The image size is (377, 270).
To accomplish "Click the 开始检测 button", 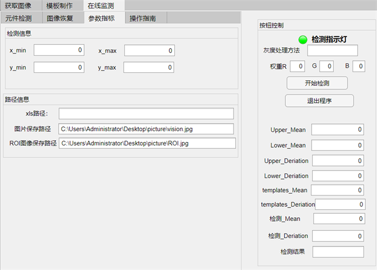I will coord(317,83).
